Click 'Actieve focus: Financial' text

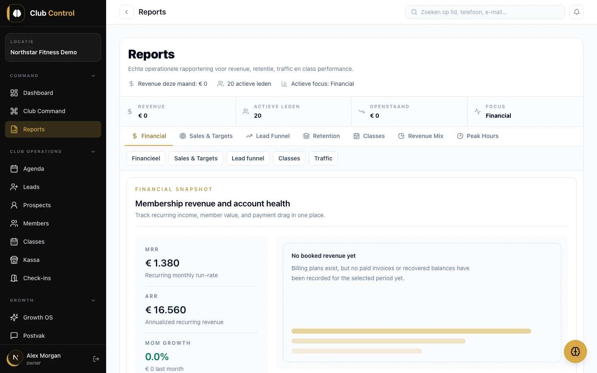323,84
